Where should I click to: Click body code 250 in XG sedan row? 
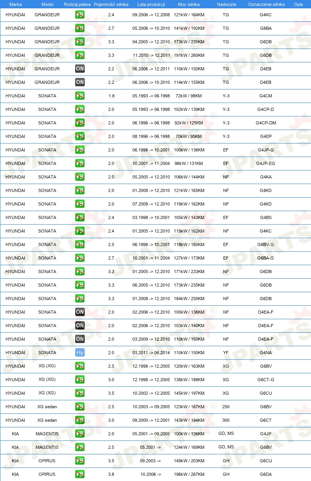pos(226,407)
